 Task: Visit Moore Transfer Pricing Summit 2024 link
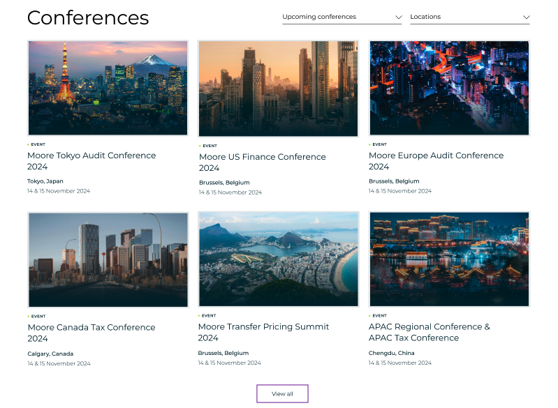coord(263,332)
